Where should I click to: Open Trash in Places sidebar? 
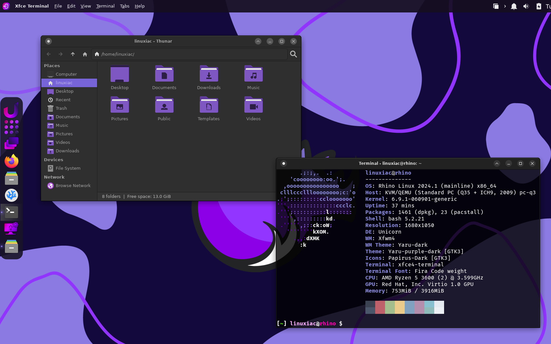[69, 108]
